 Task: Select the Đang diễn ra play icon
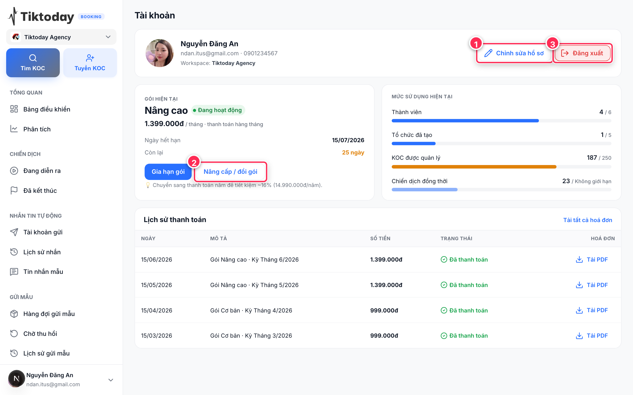click(x=14, y=171)
